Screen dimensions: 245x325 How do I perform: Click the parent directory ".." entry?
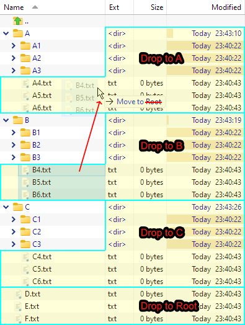pyautogui.click(x=27, y=22)
